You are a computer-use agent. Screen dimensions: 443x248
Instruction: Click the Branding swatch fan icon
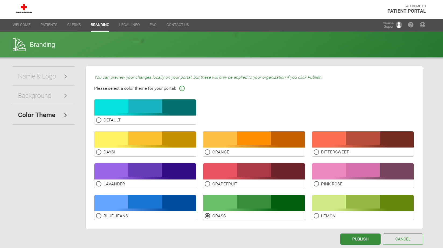[x=19, y=45]
